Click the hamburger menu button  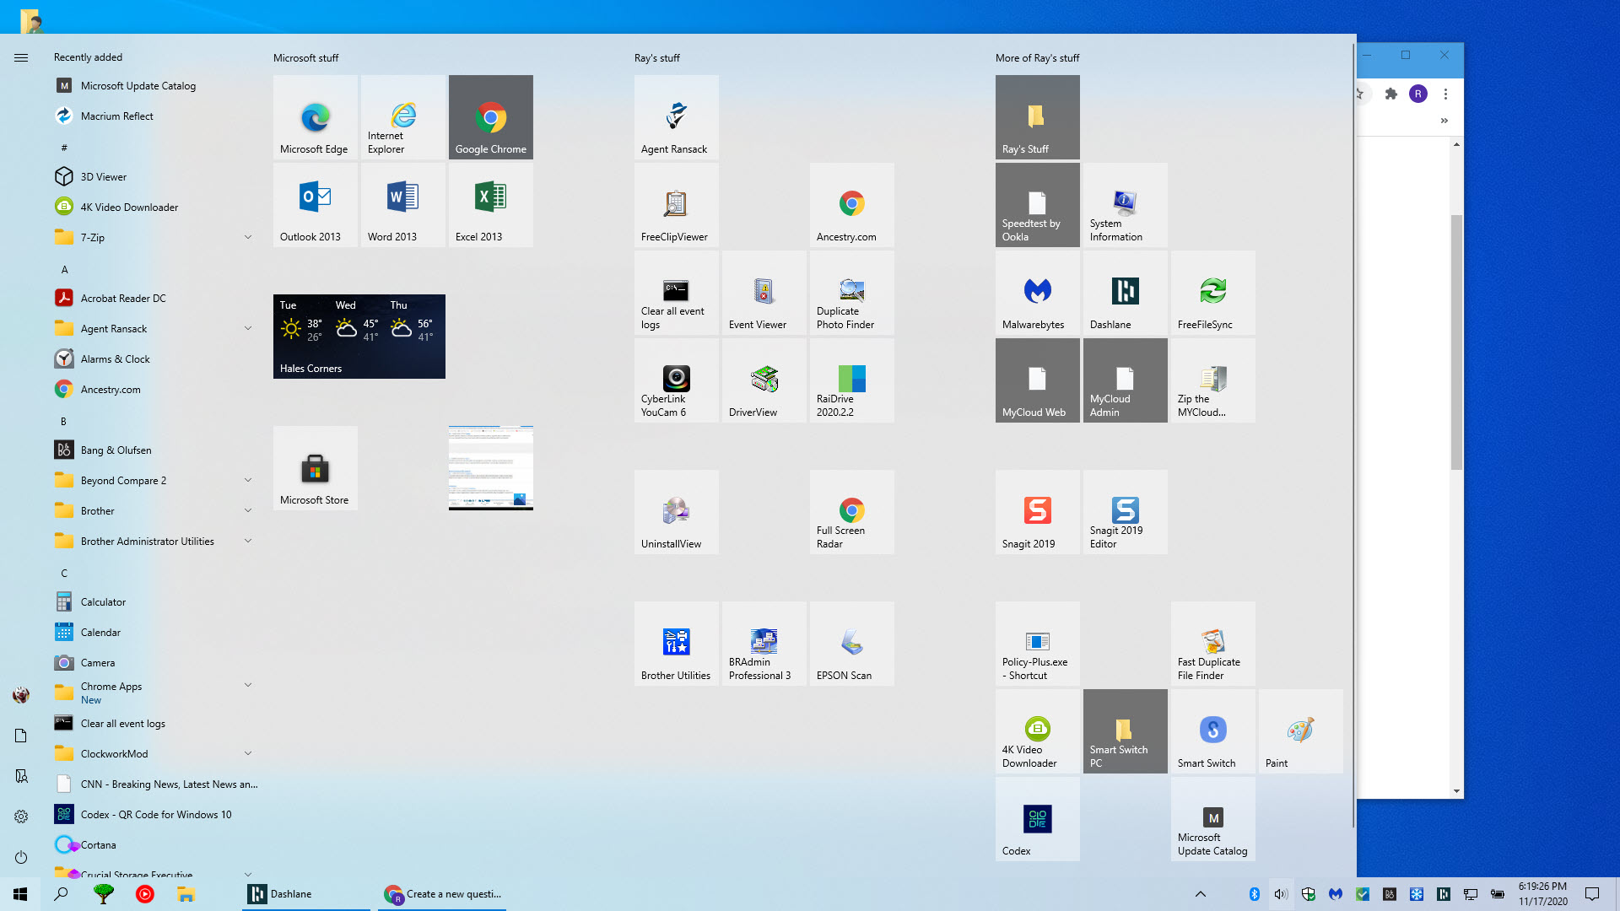tap(21, 57)
